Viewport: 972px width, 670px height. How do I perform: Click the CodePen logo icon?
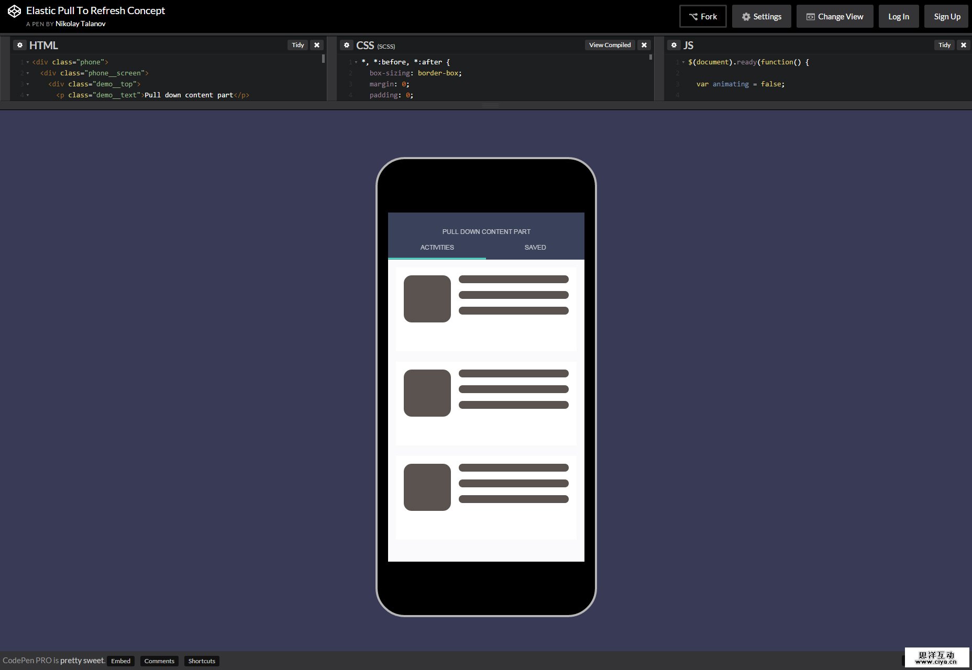(x=14, y=10)
